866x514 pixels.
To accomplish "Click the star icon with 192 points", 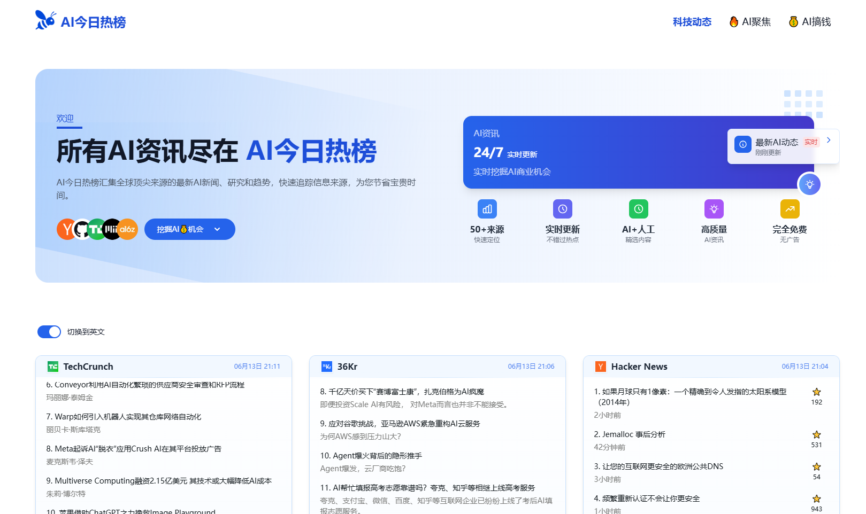I will click(x=817, y=392).
